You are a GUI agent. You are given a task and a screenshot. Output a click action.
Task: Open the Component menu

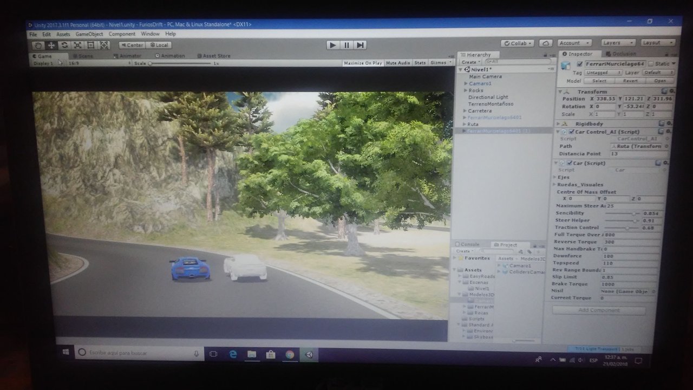(x=122, y=34)
